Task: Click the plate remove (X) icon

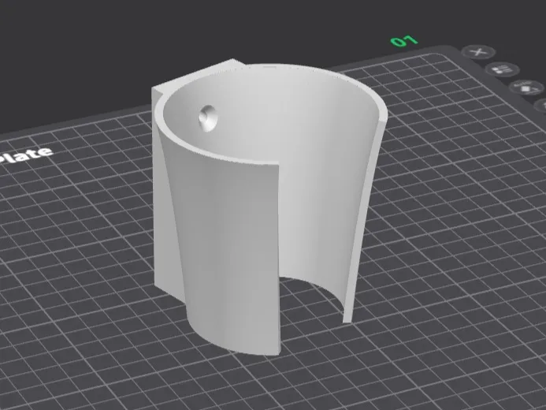Action: [478, 53]
